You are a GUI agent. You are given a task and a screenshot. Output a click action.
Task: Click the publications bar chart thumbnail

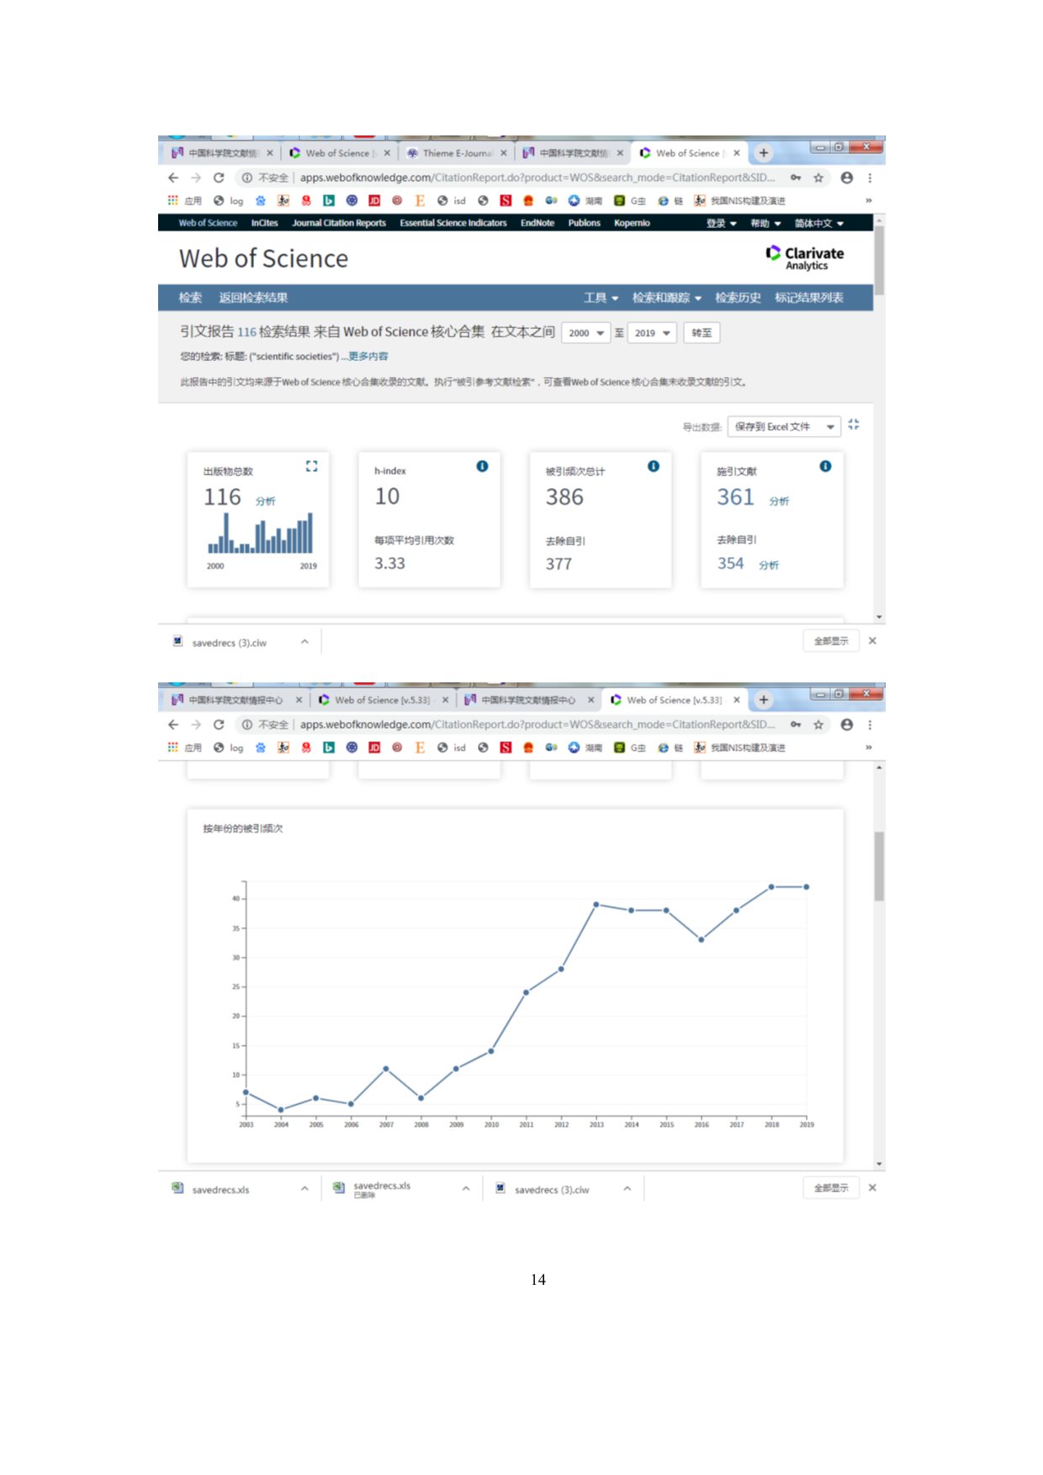coord(261,533)
